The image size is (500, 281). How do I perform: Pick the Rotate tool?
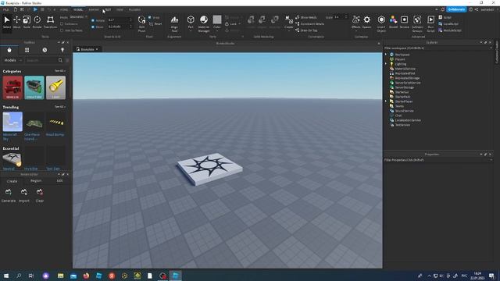pos(37,22)
